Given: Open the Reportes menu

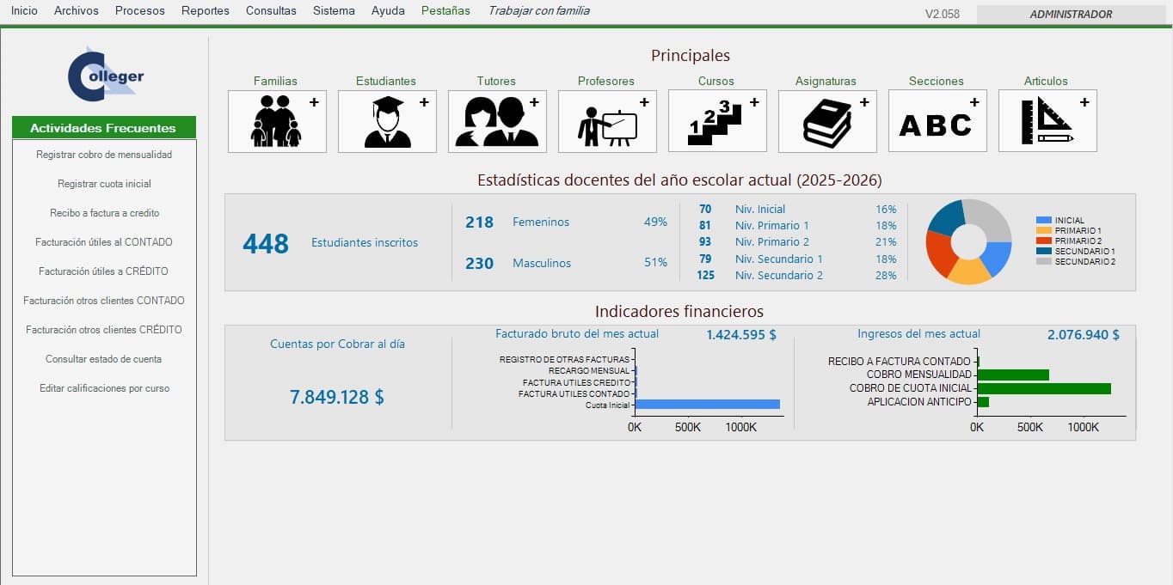Looking at the screenshot, I should pos(205,11).
